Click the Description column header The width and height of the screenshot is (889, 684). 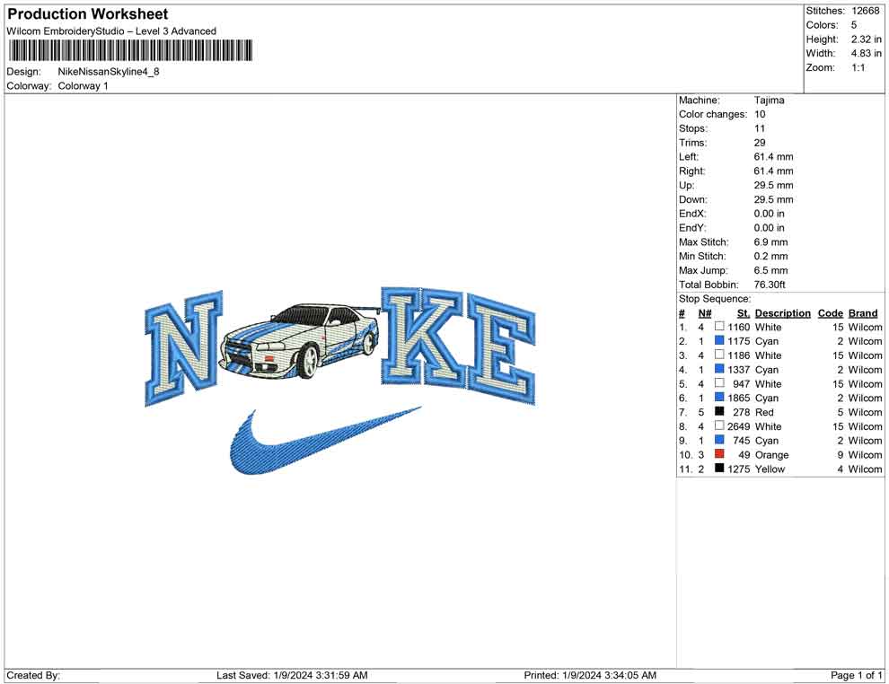(x=783, y=312)
